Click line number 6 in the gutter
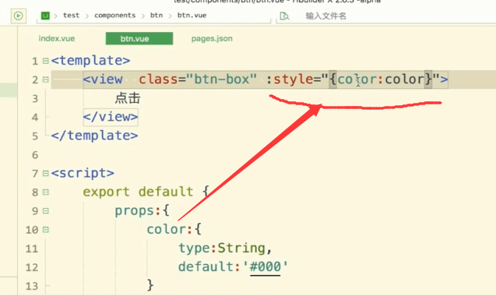 35,155
